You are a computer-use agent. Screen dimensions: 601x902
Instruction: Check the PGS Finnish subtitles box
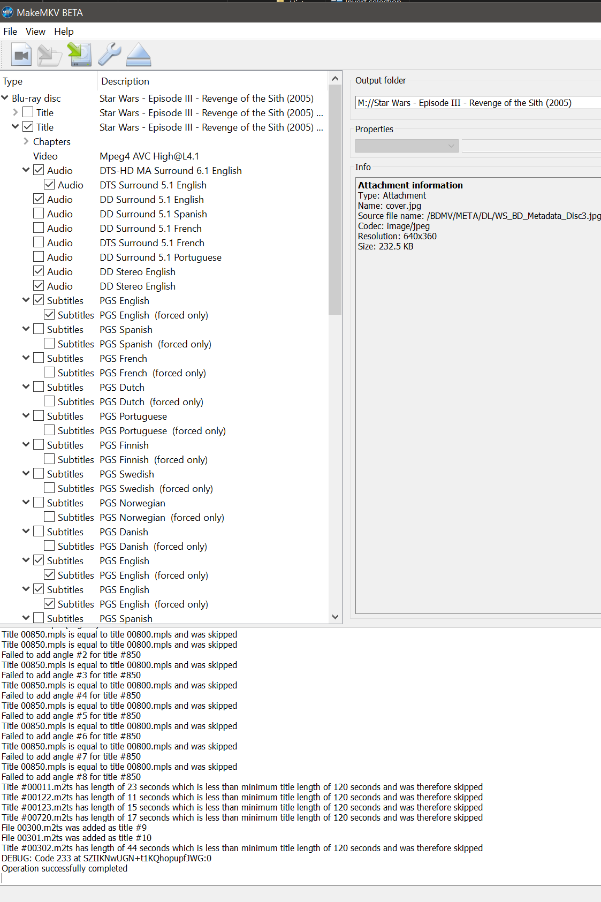coord(39,445)
